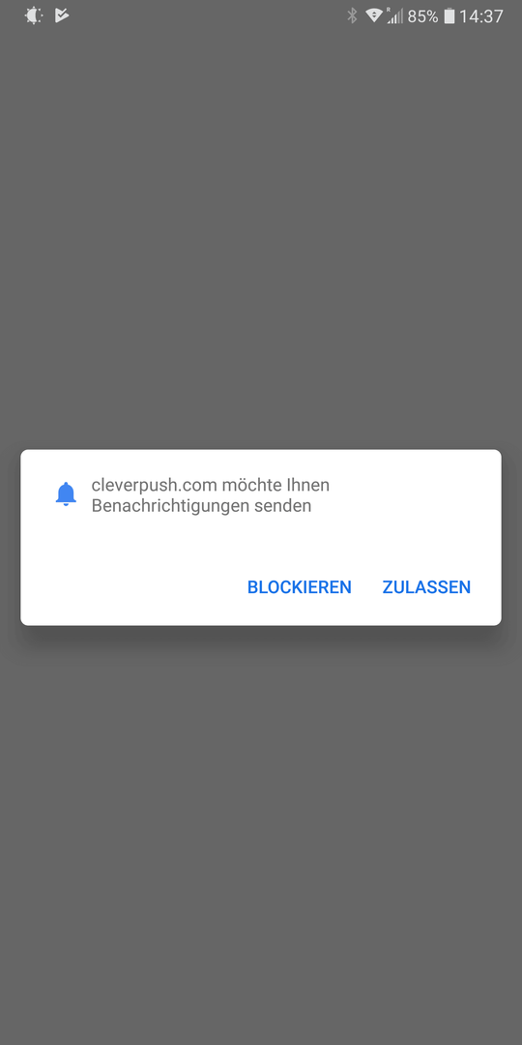
Task: Tap the sun-shaped status bar notification icon
Action: 33,15
